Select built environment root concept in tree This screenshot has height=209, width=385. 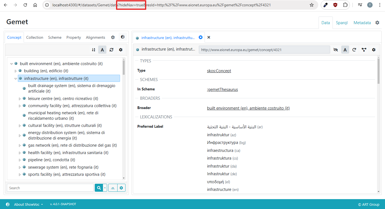[x=61, y=64]
